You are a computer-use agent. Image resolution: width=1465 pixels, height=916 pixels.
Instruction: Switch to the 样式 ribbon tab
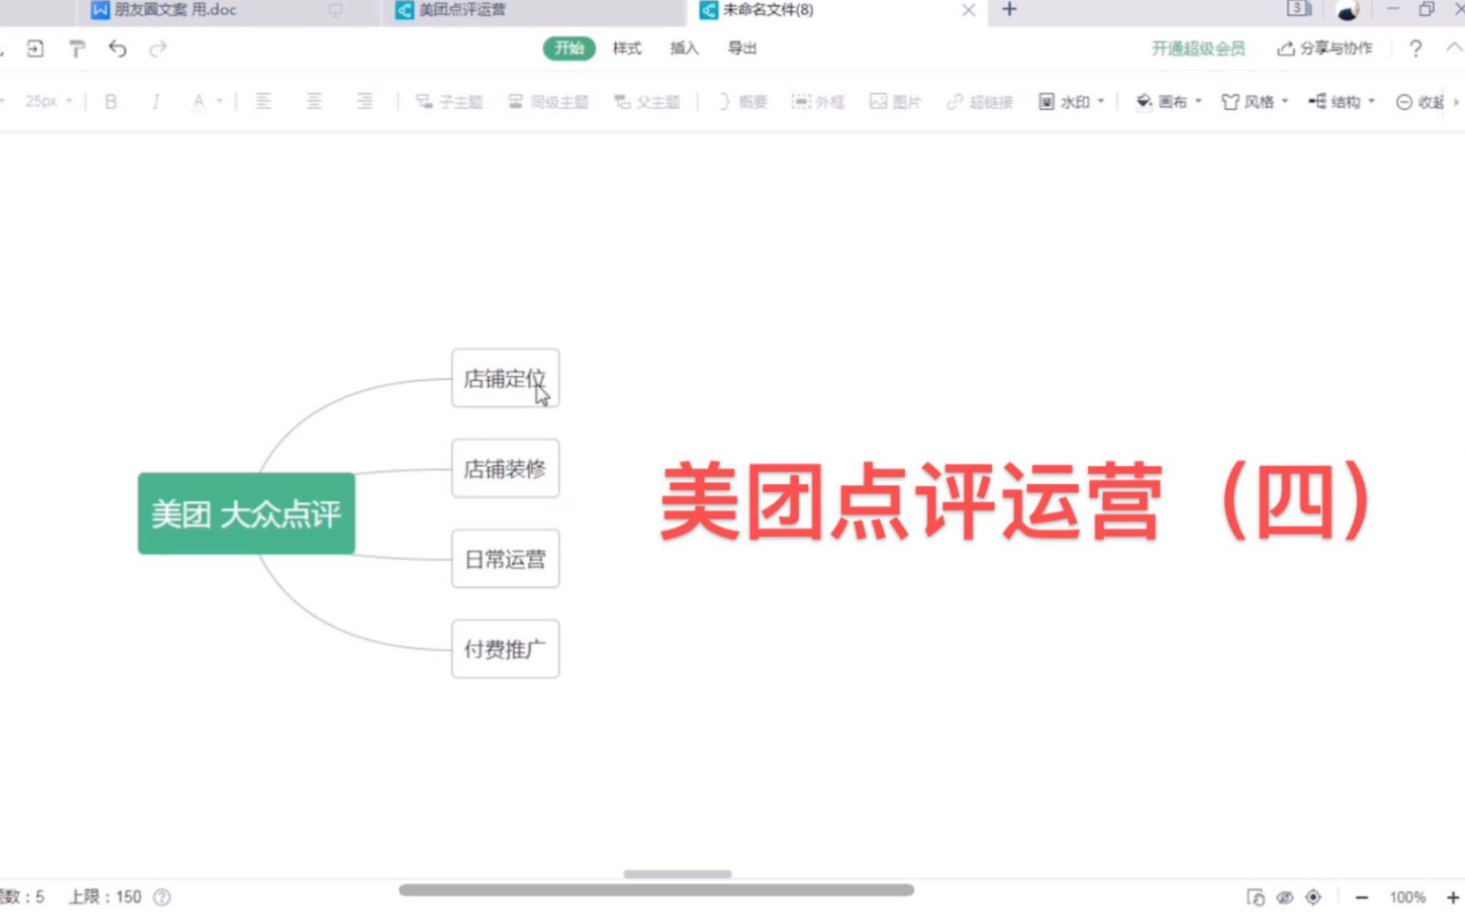click(626, 48)
